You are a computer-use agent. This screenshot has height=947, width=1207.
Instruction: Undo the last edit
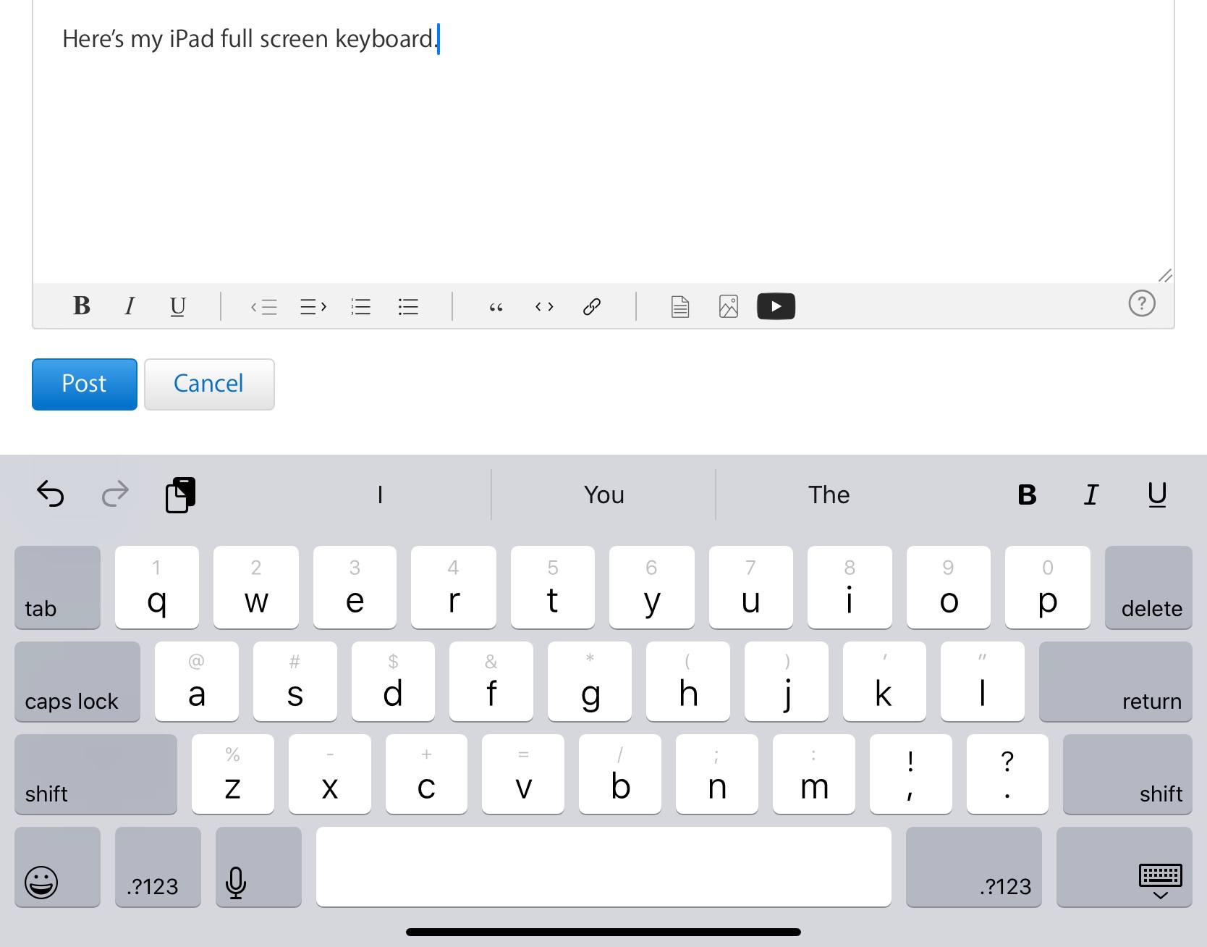click(49, 494)
